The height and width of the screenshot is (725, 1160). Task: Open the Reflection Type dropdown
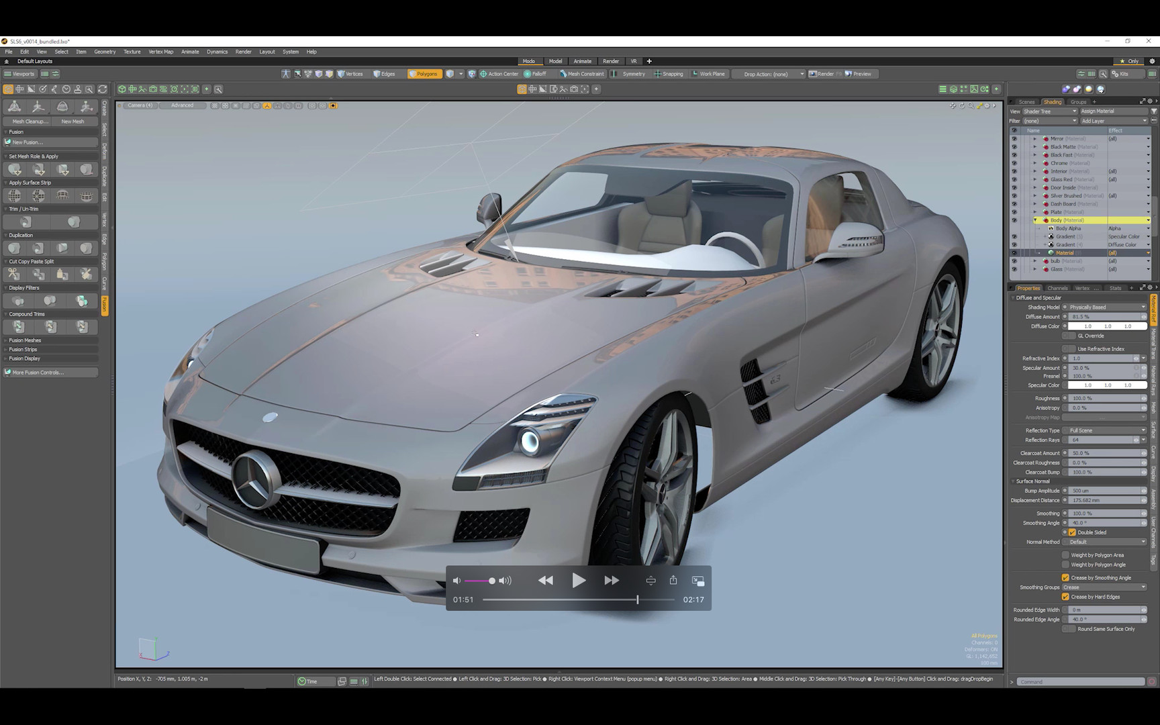pyautogui.click(x=1107, y=430)
